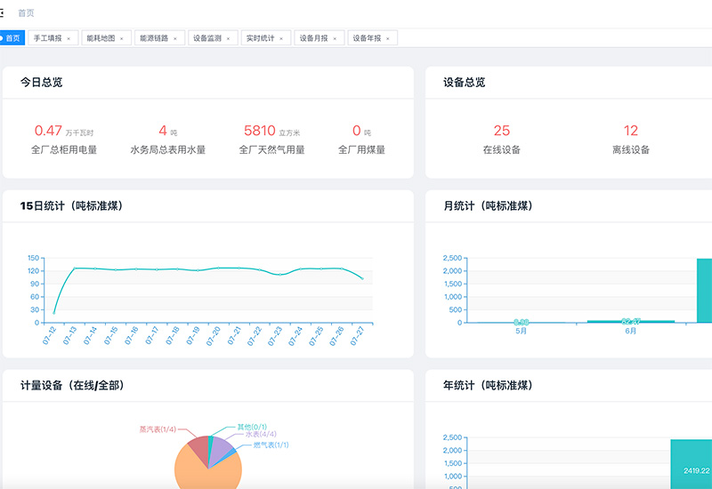The width and height of the screenshot is (712, 489).
Task: Close the 设备年报 tab
Action: 388,38
